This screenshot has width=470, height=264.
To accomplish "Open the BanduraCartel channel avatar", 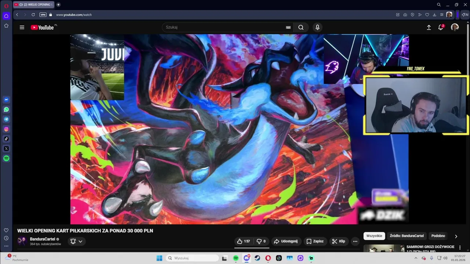I will pyautogui.click(x=22, y=241).
